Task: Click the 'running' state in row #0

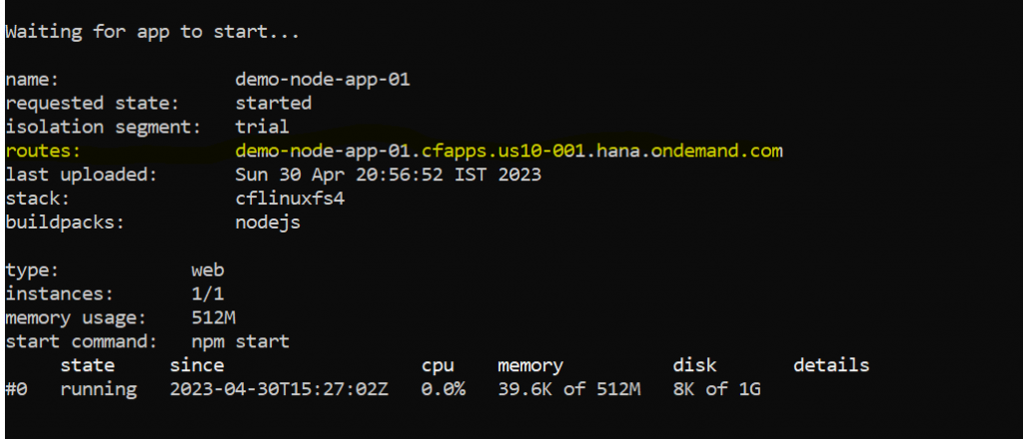Action: tap(99, 389)
